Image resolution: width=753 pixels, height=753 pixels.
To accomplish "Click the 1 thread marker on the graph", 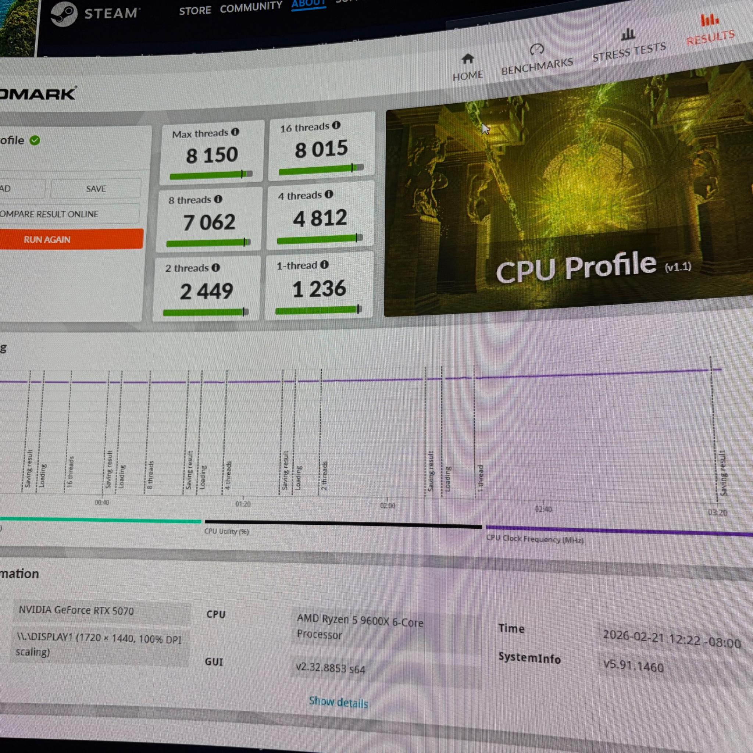I will coord(480,478).
